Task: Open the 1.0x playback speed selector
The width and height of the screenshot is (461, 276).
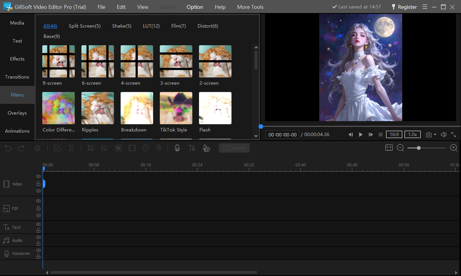Action: (413, 135)
